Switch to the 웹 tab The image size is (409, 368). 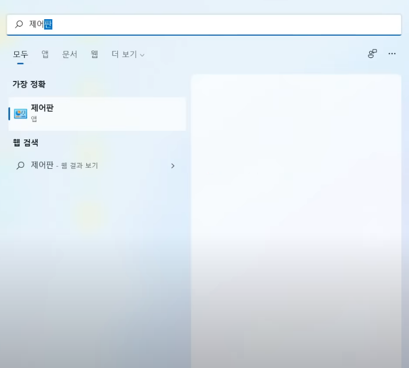click(94, 54)
